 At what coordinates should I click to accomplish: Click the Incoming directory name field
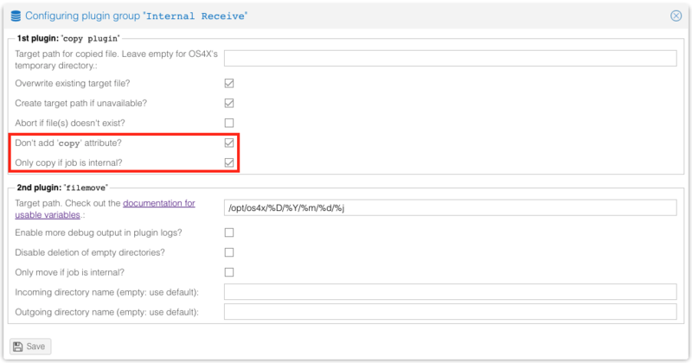pyautogui.click(x=450, y=291)
